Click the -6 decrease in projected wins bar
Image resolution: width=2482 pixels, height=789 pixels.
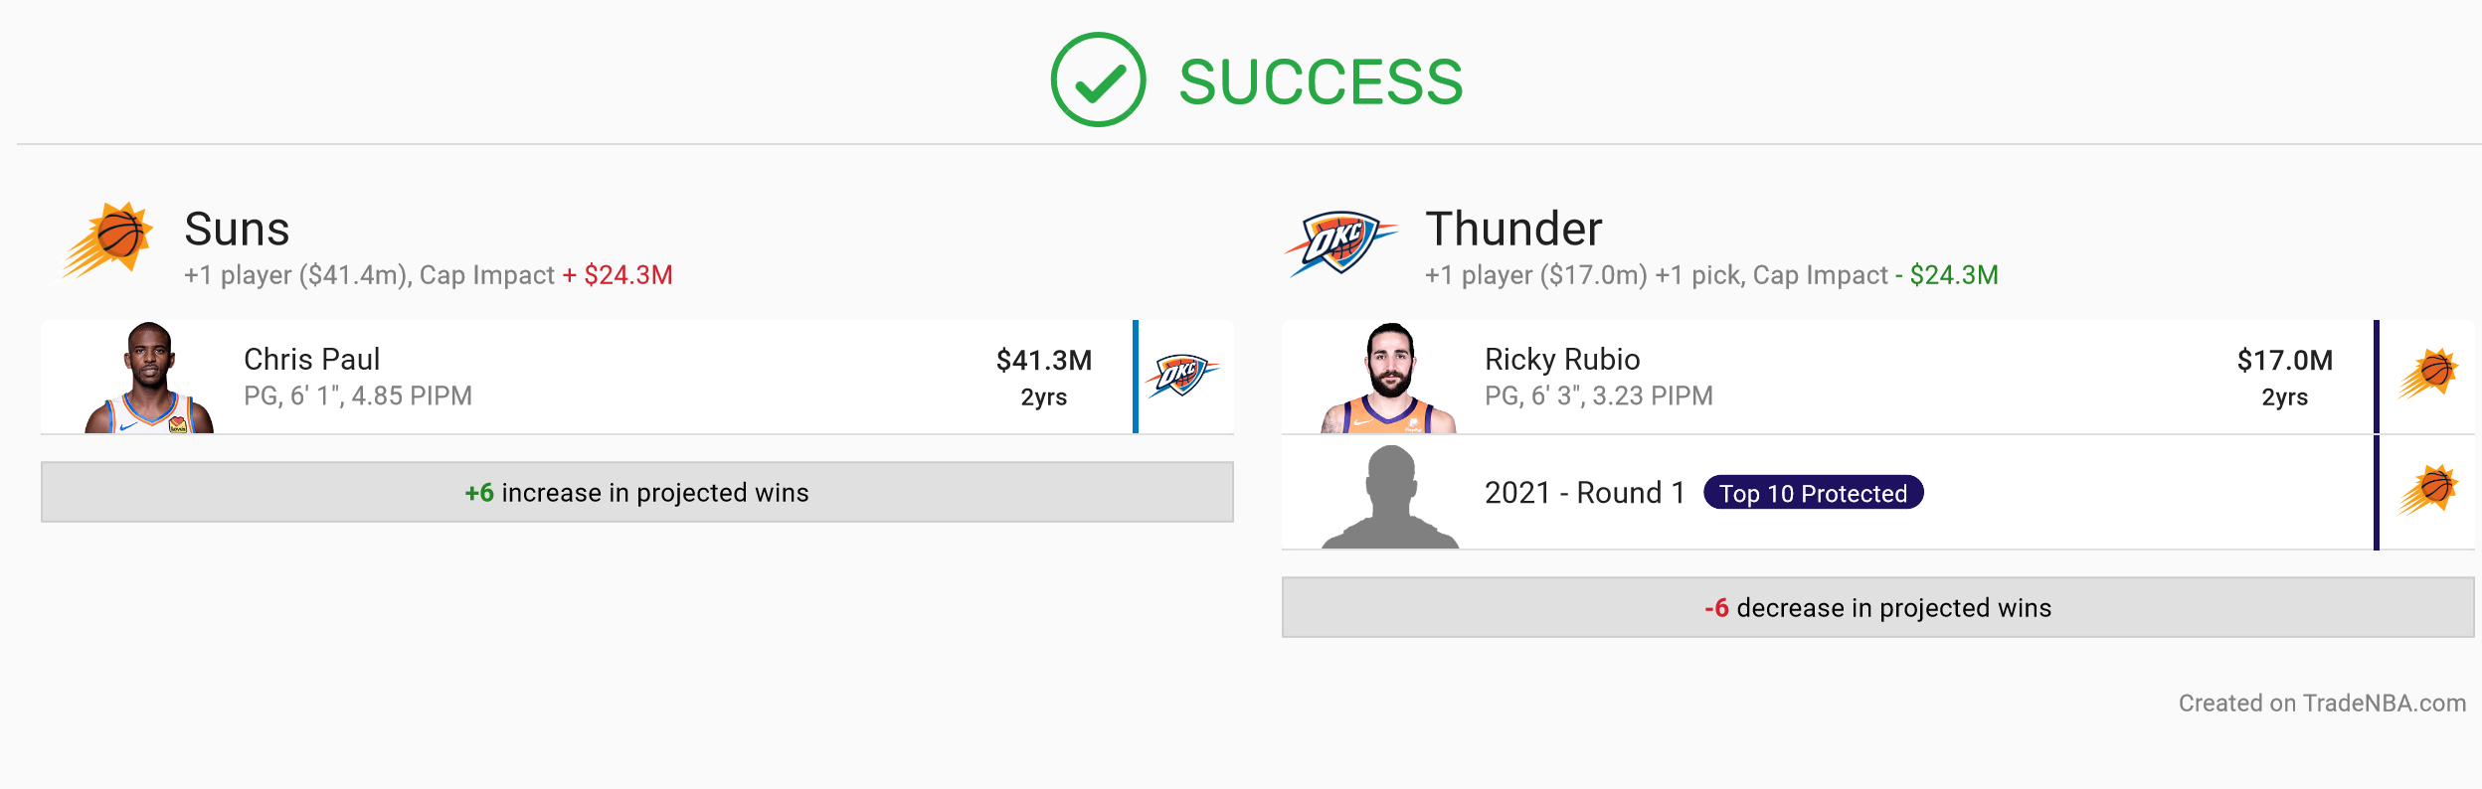tap(1878, 607)
